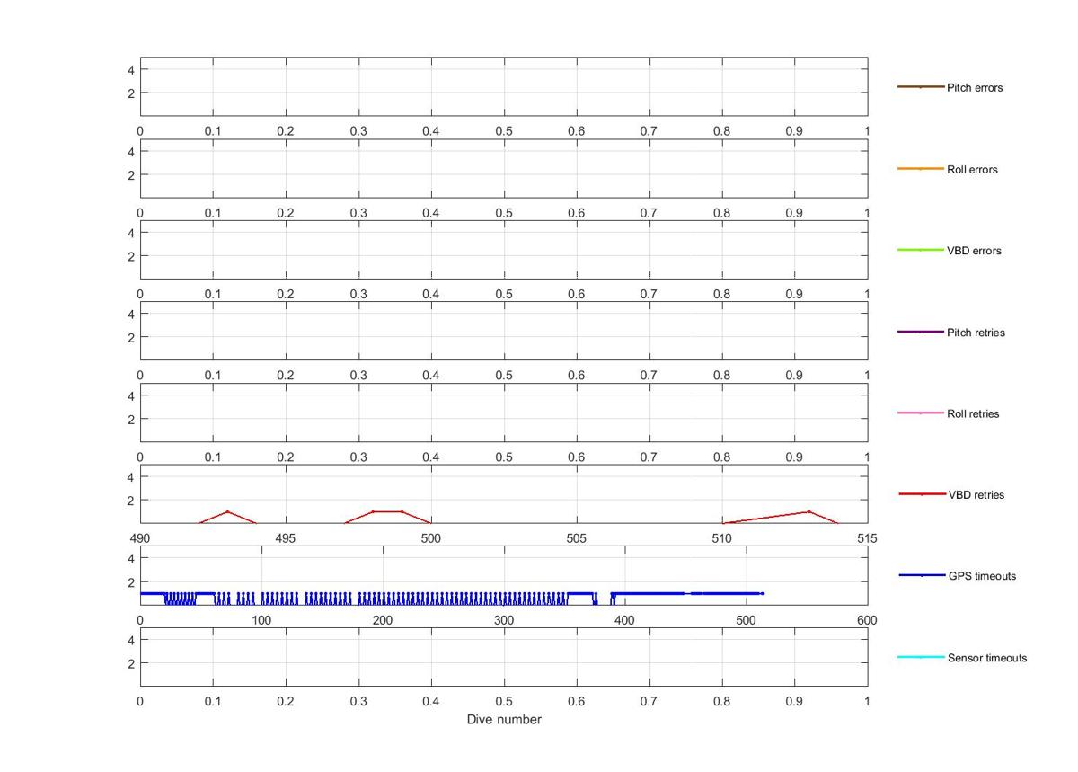Click the '490' tick label
Viewport: 1078px width, 772px height.
click(139, 538)
